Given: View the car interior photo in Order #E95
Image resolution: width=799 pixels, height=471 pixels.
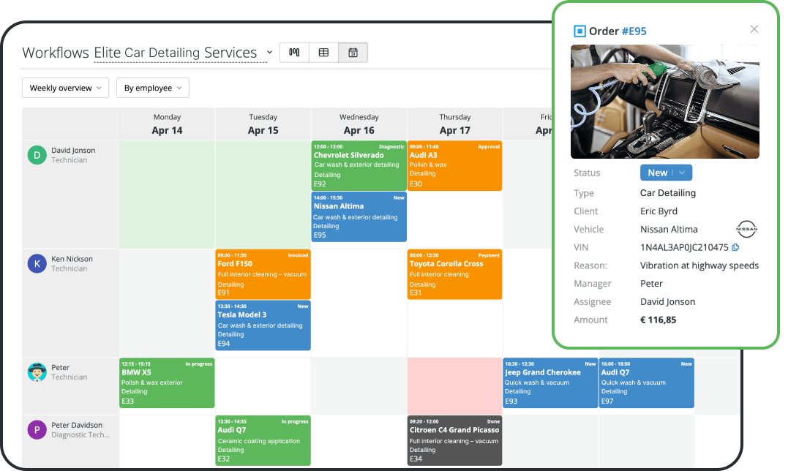Looking at the screenshot, I should point(664,102).
